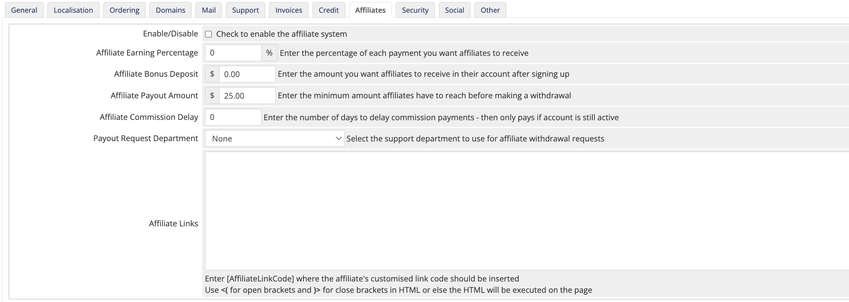Open the Security tab
The height and width of the screenshot is (302, 849).
click(x=415, y=10)
